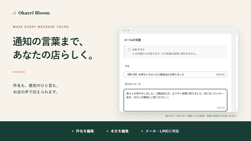
Task: Click the 本文を編集 footer item
Action: coord(118,131)
